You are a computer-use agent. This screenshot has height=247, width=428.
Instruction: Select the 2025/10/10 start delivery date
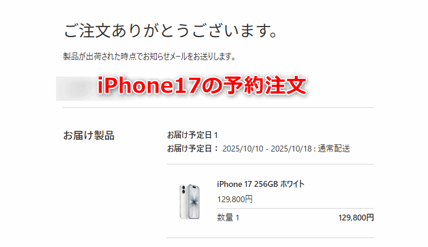tap(243, 149)
